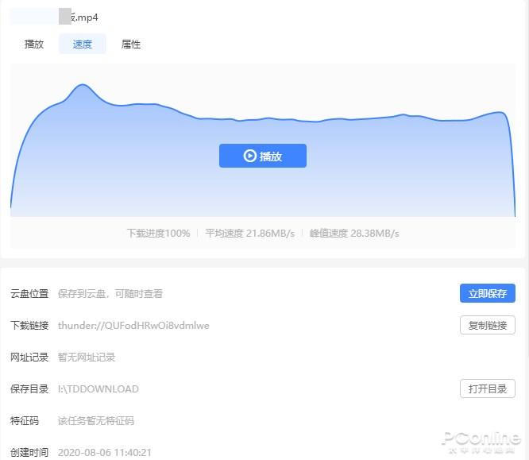Open the 属性 tab

click(131, 44)
